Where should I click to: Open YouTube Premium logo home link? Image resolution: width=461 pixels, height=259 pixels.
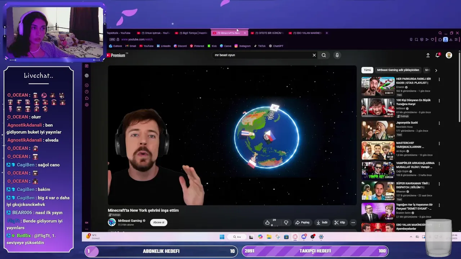(116, 55)
